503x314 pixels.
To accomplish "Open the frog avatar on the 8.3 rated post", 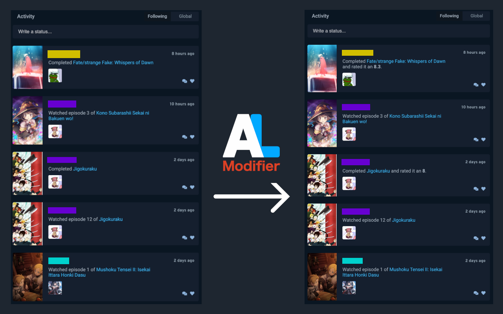I will click(349, 79).
